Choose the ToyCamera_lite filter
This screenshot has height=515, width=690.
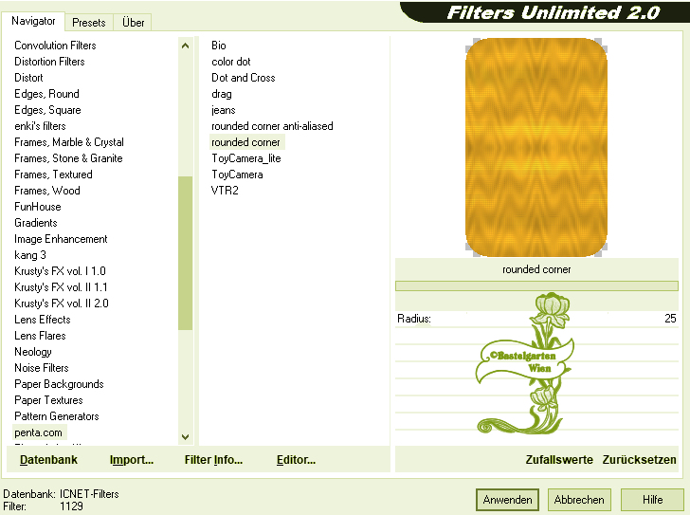246,158
